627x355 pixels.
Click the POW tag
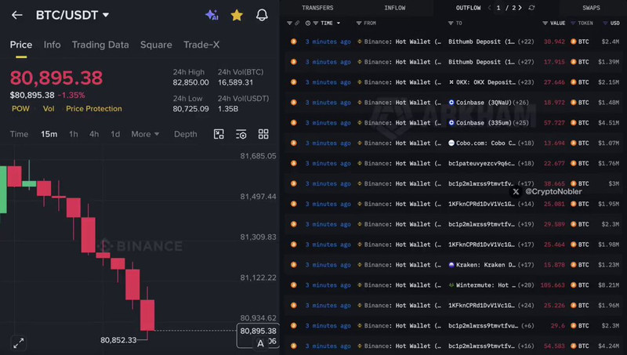tap(20, 109)
